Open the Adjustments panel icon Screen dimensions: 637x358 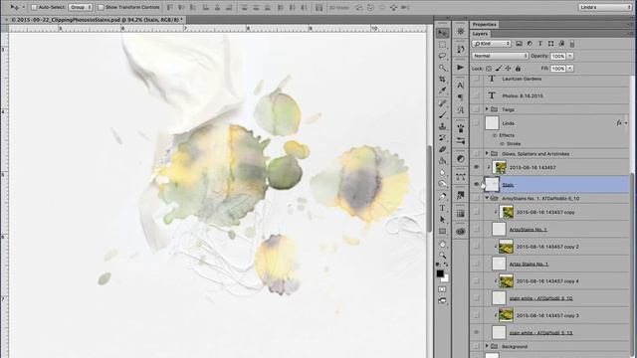coord(460,159)
